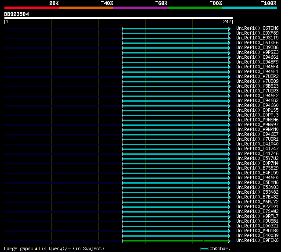Open the UniRef100_C6TKE6 hit

[x=257, y=43]
